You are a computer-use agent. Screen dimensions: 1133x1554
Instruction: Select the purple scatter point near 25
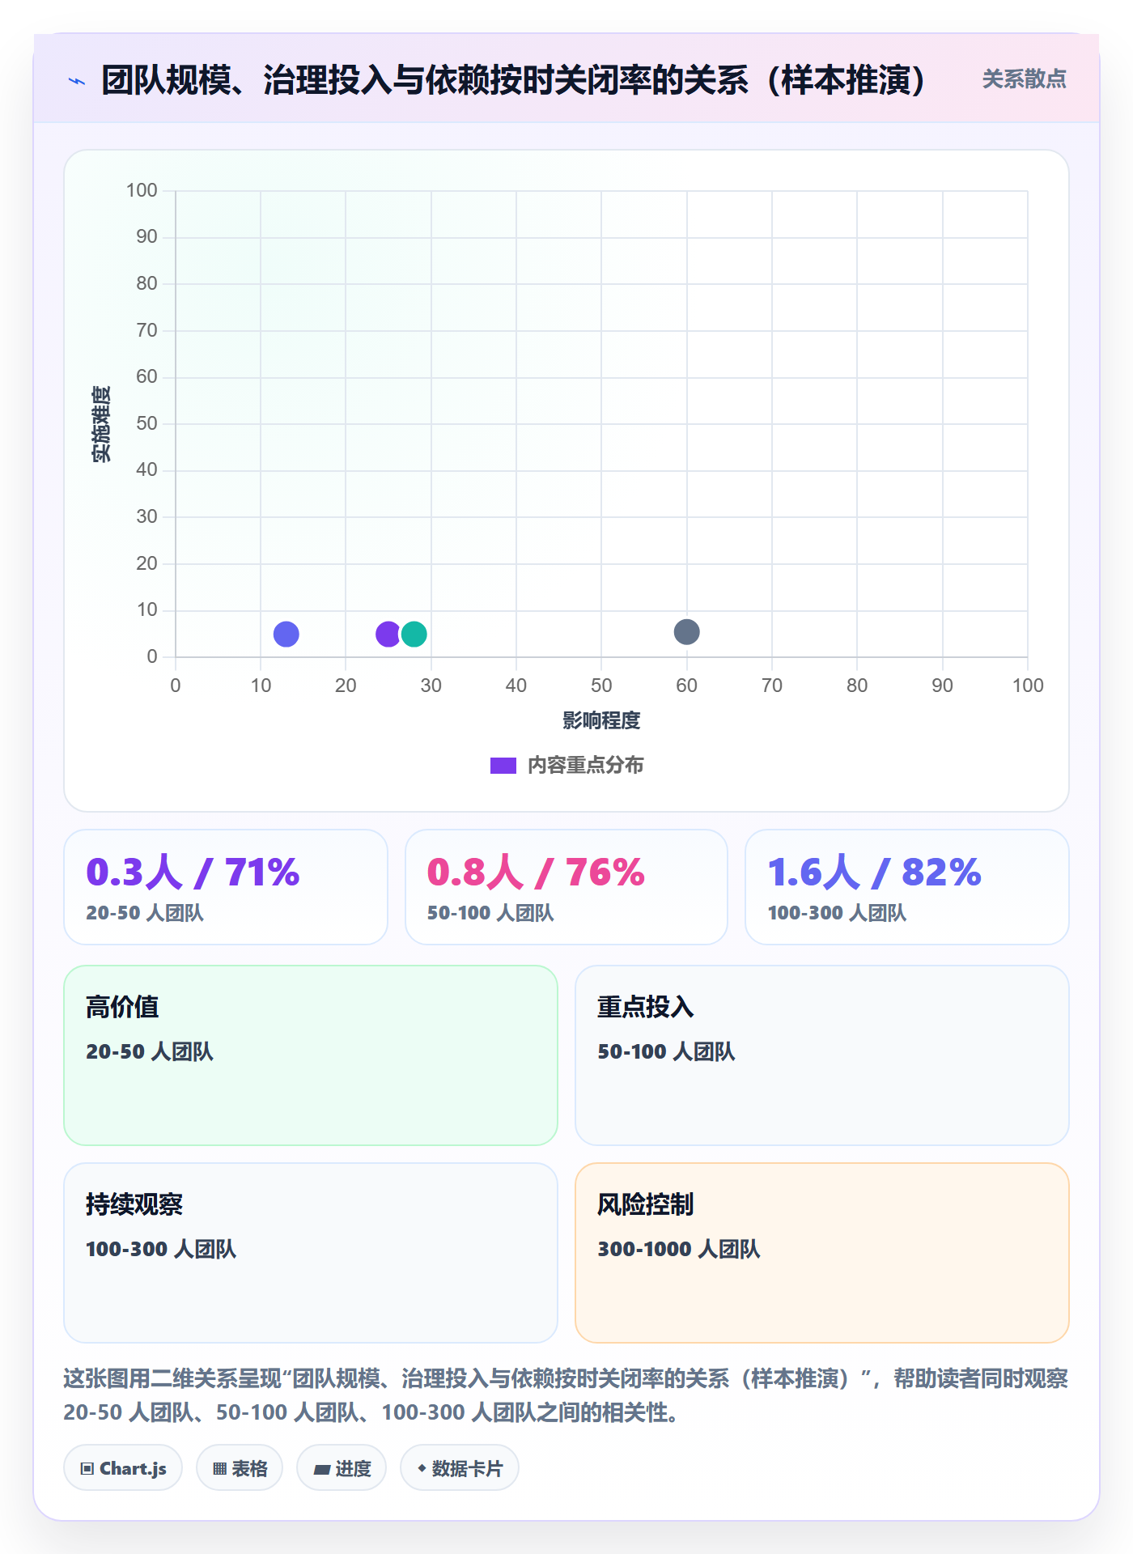388,634
